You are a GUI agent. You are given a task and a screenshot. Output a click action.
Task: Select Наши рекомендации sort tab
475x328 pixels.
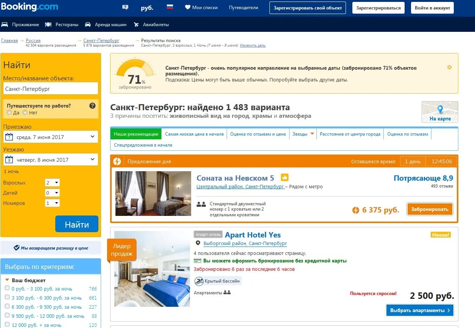point(136,134)
